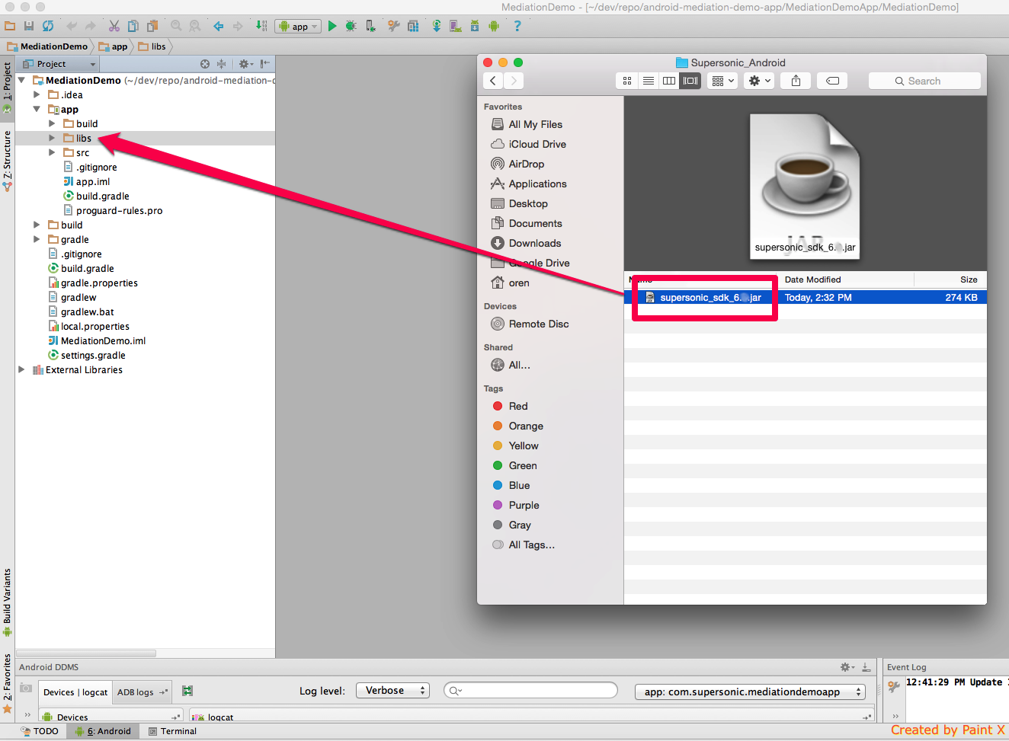This screenshot has width=1009, height=741.
Task: Switch Finder to list view
Action: 648,81
